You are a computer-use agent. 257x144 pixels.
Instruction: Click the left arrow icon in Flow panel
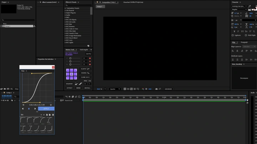click(23, 109)
